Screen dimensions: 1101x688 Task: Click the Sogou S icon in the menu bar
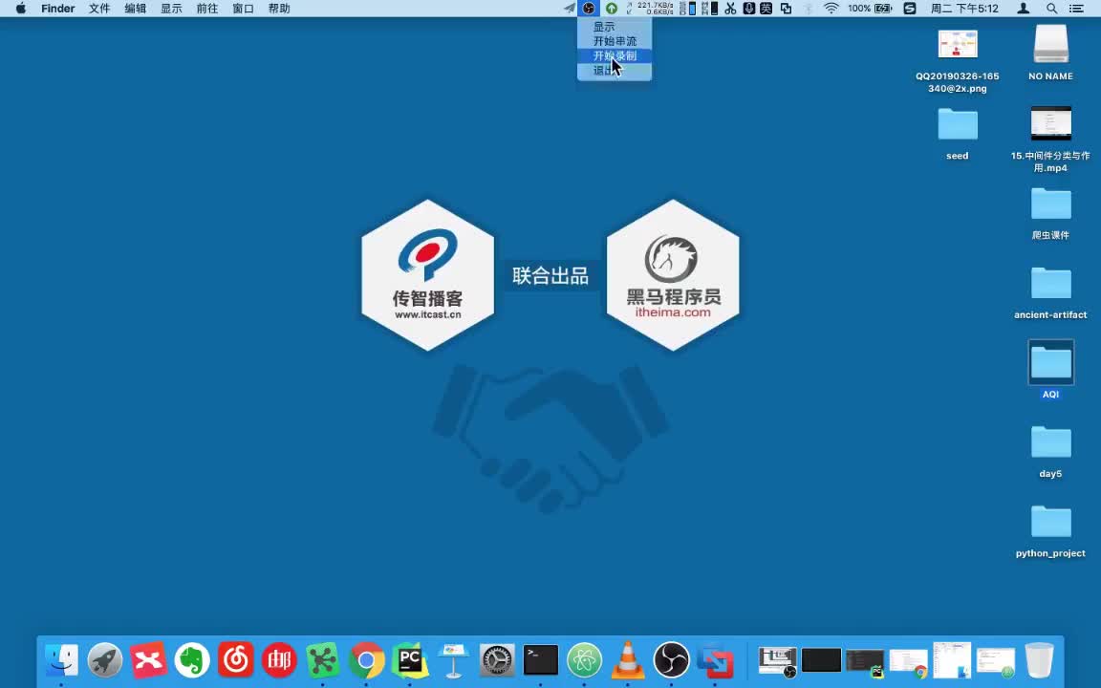click(910, 9)
